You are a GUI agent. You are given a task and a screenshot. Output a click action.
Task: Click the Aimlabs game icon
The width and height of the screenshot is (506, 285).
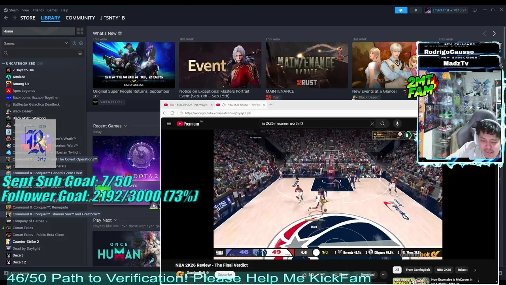(9, 77)
